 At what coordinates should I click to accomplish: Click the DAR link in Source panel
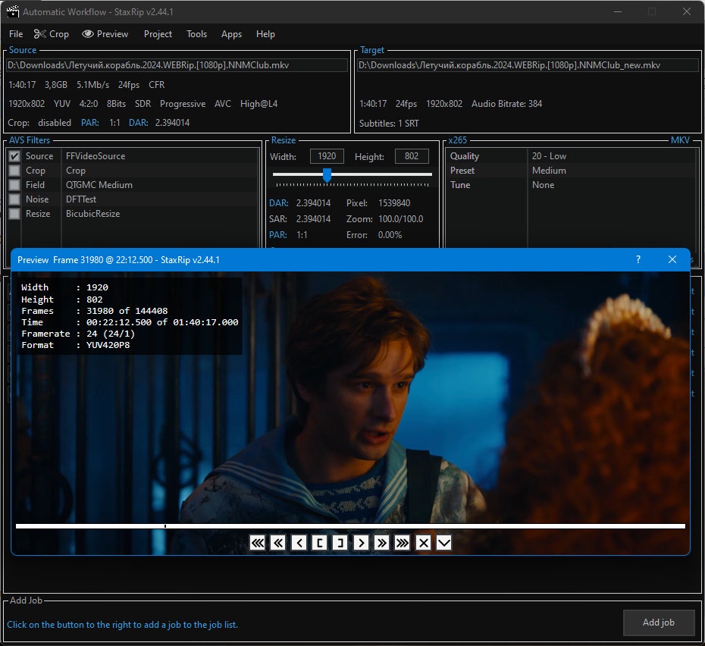(139, 122)
